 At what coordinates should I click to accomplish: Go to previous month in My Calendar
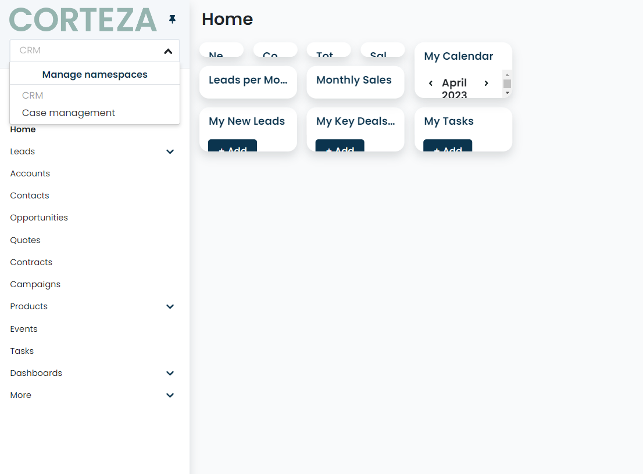pyautogui.click(x=431, y=83)
